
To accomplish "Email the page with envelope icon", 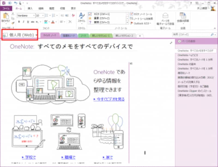I will coord(165,16).
